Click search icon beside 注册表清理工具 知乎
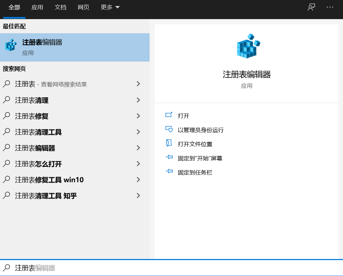Viewport: 343px width, 276px height. coord(7,195)
